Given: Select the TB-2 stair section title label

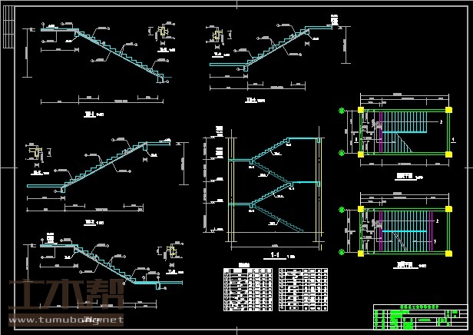Looking at the screenshot, I should coord(89,222).
